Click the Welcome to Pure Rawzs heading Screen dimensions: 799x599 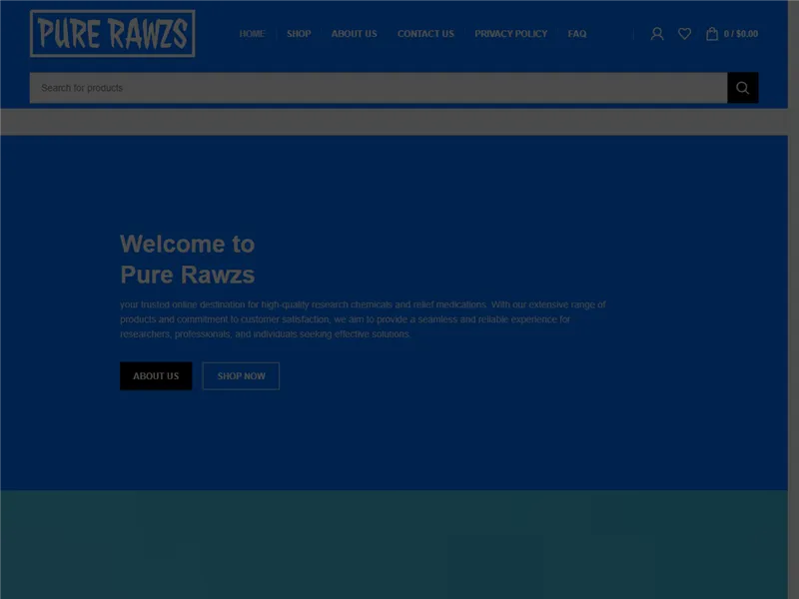(x=187, y=258)
